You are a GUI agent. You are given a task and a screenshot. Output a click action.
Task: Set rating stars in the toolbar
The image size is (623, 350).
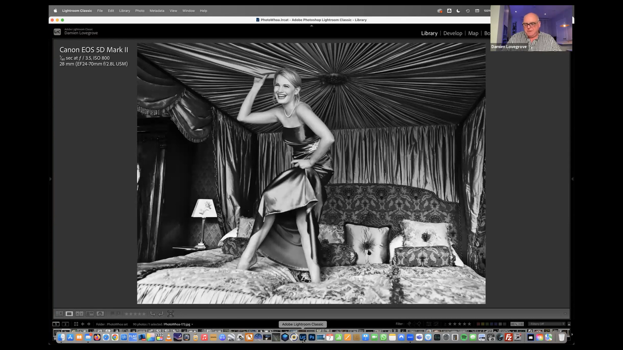[135, 314]
